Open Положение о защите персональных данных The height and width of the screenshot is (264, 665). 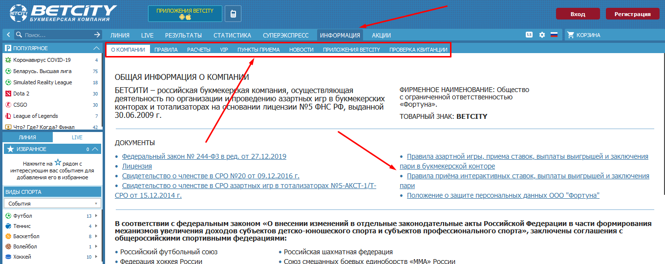point(503,195)
